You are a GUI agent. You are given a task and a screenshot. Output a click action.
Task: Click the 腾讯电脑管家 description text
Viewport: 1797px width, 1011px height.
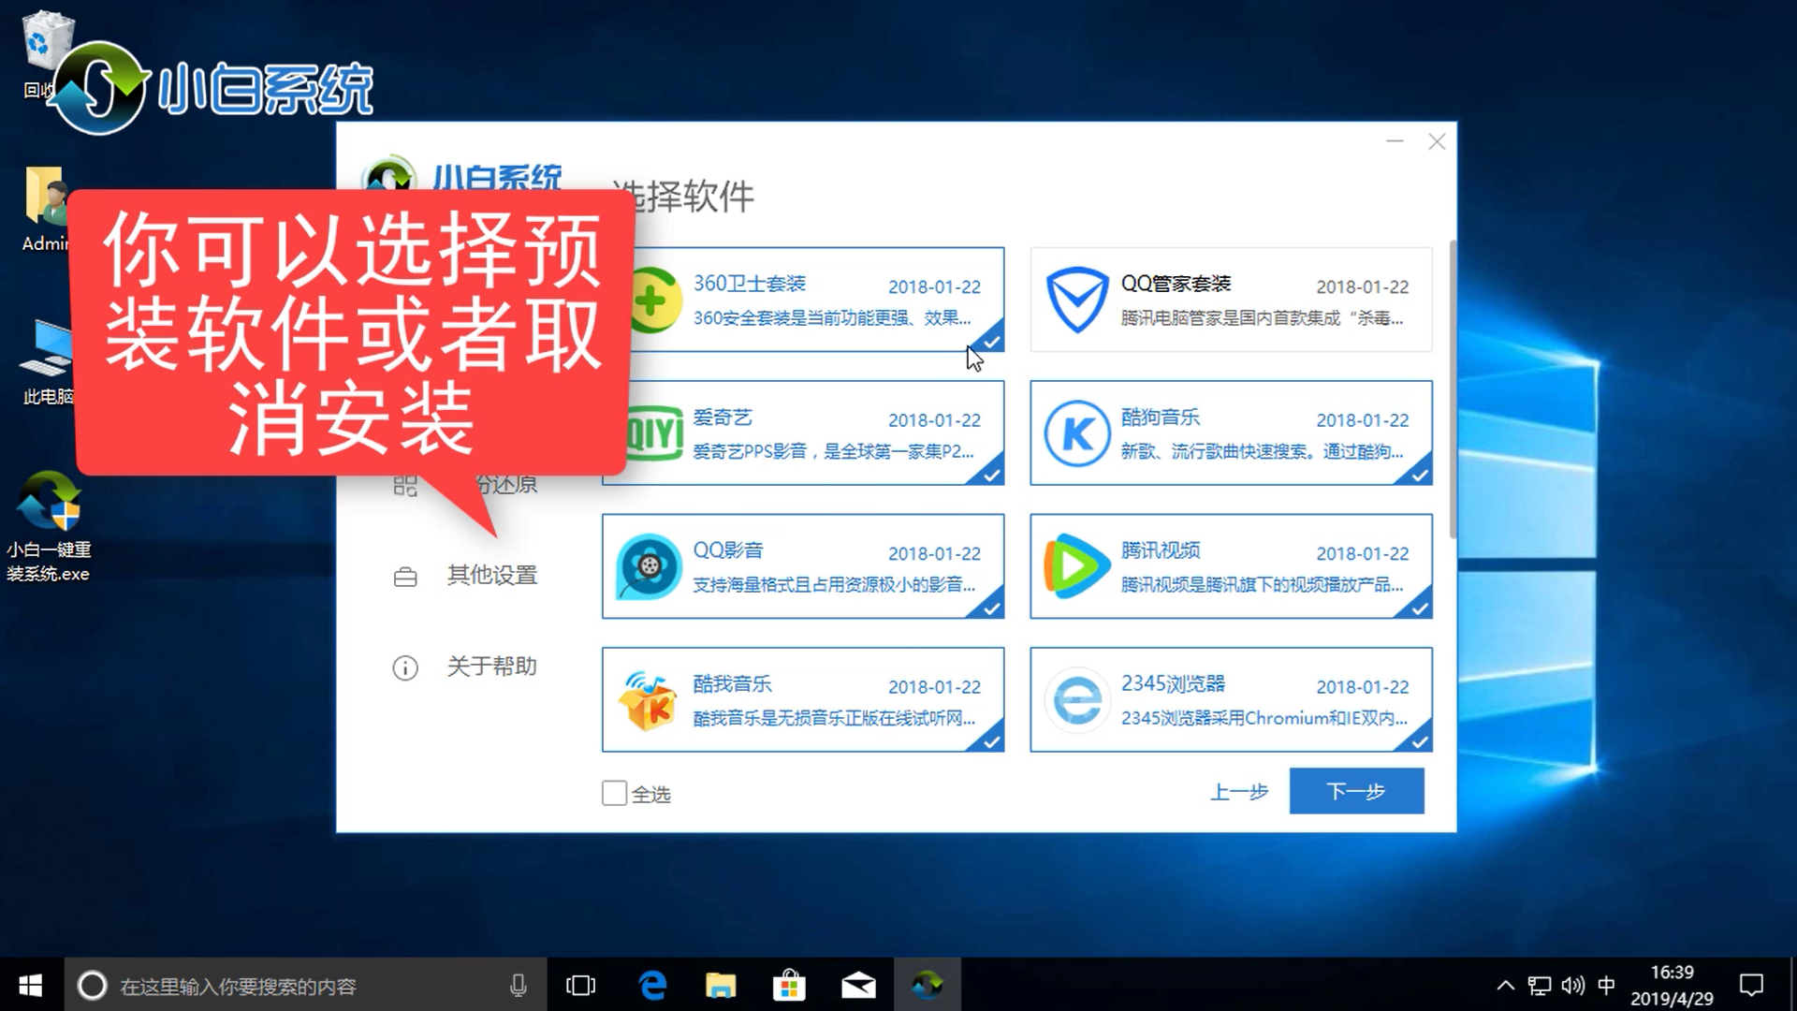[x=1262, y=318]
